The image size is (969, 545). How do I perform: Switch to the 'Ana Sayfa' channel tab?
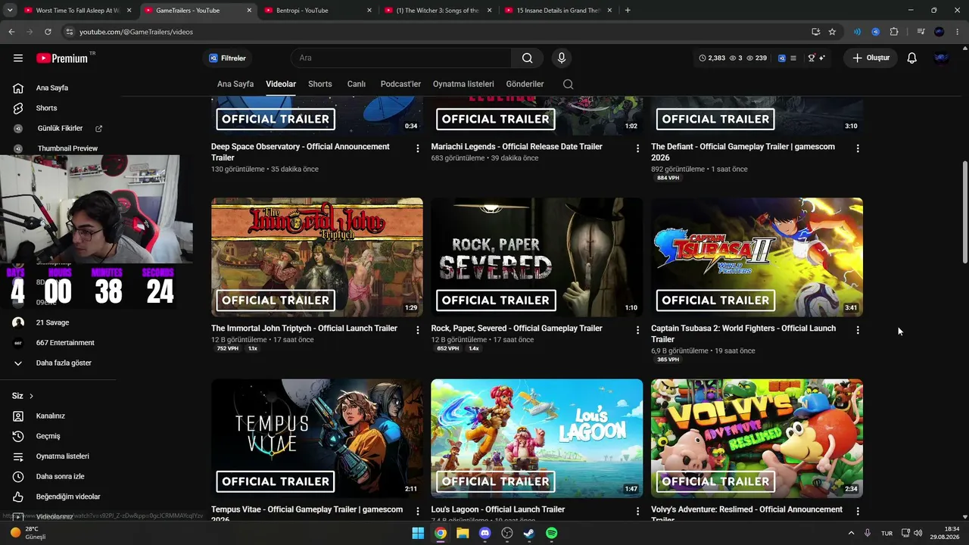tap(235, 84)
